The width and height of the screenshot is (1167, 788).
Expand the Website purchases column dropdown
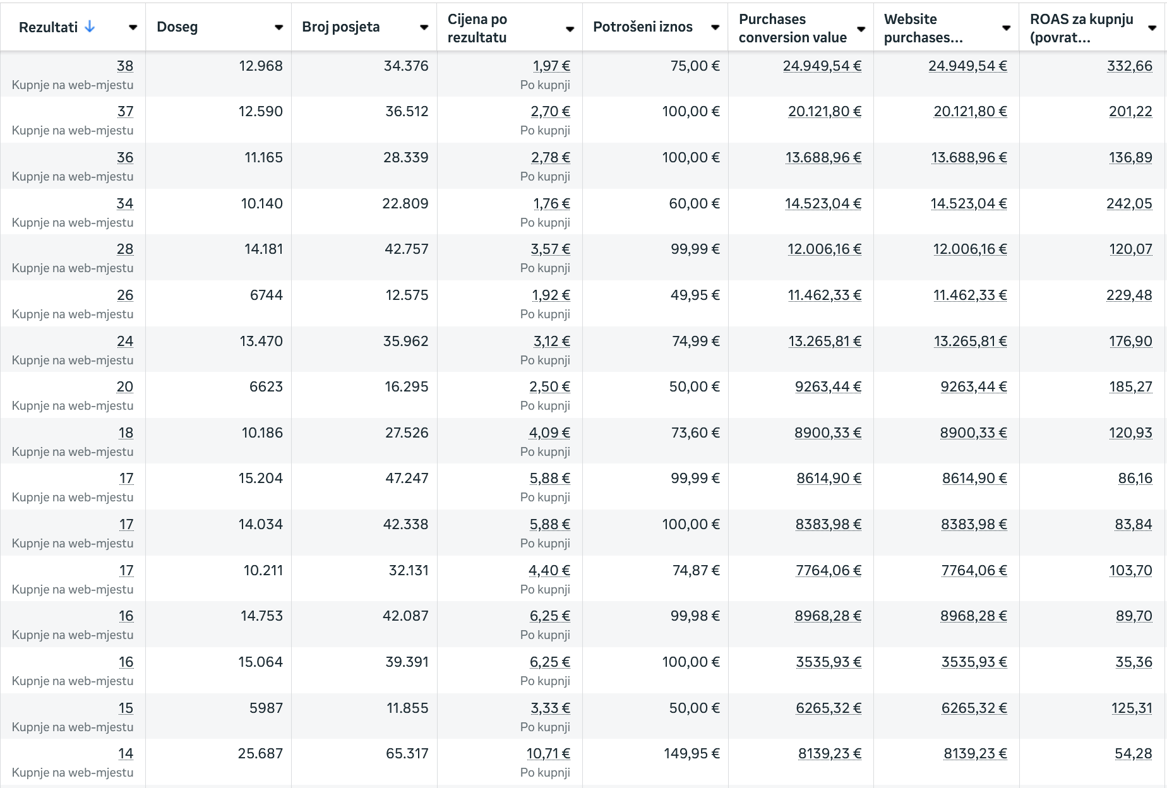[x=1006, y=28]
